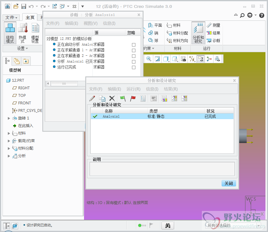
Task: Check ignore box for 分析 Analysis1 已完 row
Action: [134, 62]
